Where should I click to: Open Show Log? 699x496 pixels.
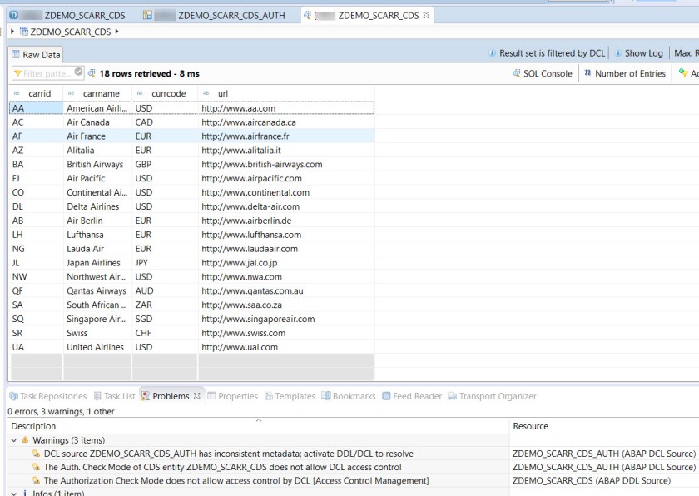(638, 53)
